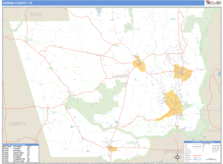Click grid locator B2 in VOTAW row
223x164 pixels.
pyautogui.click(x=28, y=149)
